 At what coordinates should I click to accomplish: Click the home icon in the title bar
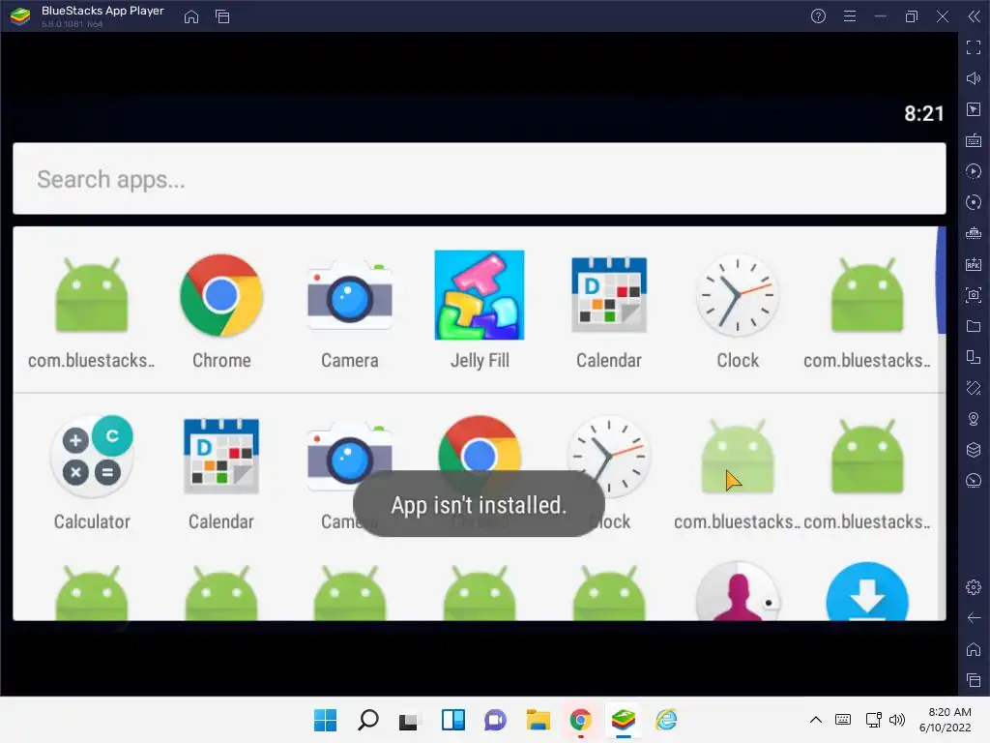pyautogui.click(x=191, y=16)
